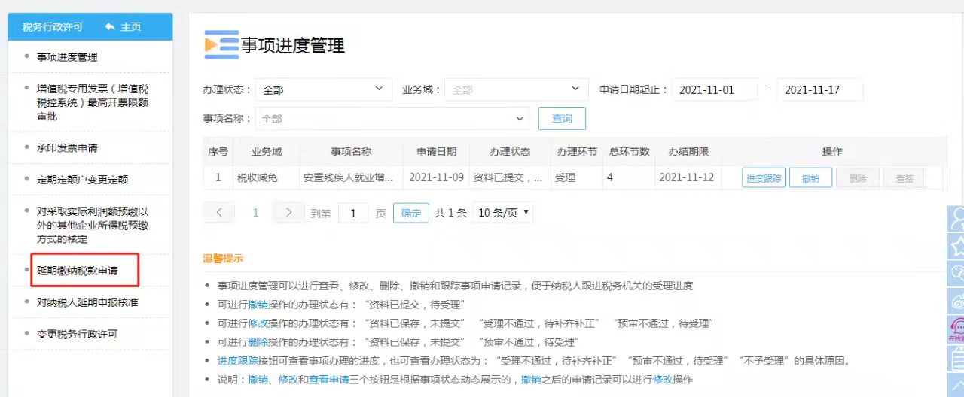Click the 办结期限 column header
Image resolution: width=964 pixels, height=397 pixels.
coord(688,151)
